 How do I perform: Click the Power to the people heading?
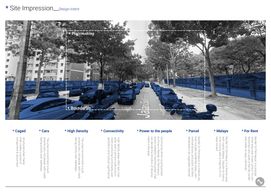click(x=154, y=131)
